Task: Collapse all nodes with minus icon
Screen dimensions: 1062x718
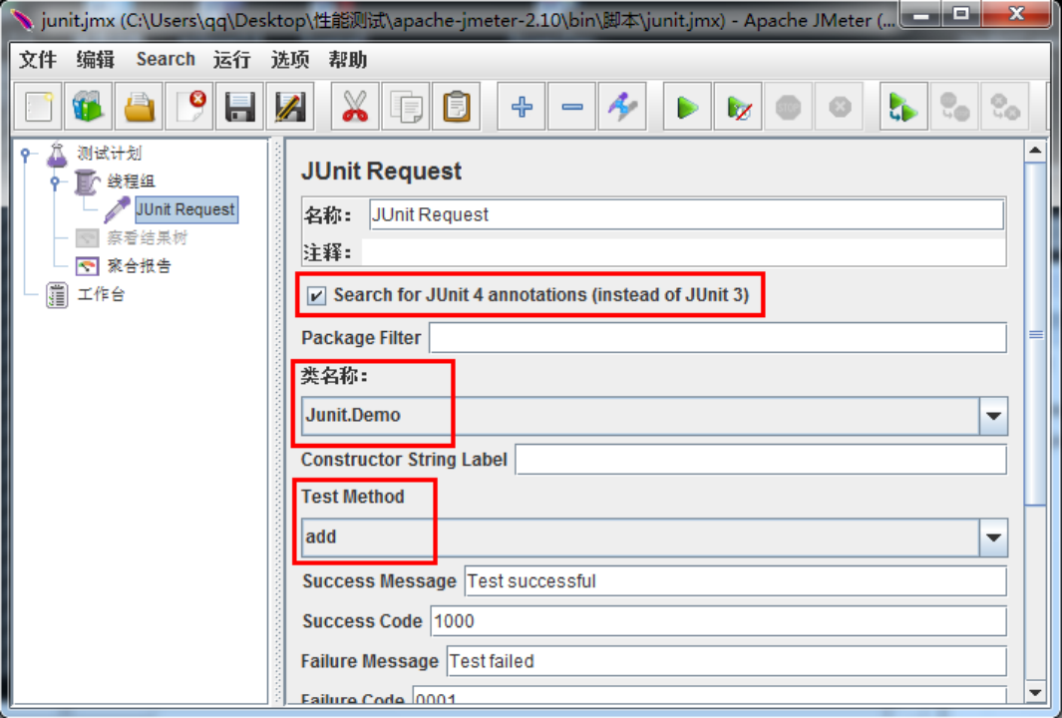Action: (x=572, y=107)
